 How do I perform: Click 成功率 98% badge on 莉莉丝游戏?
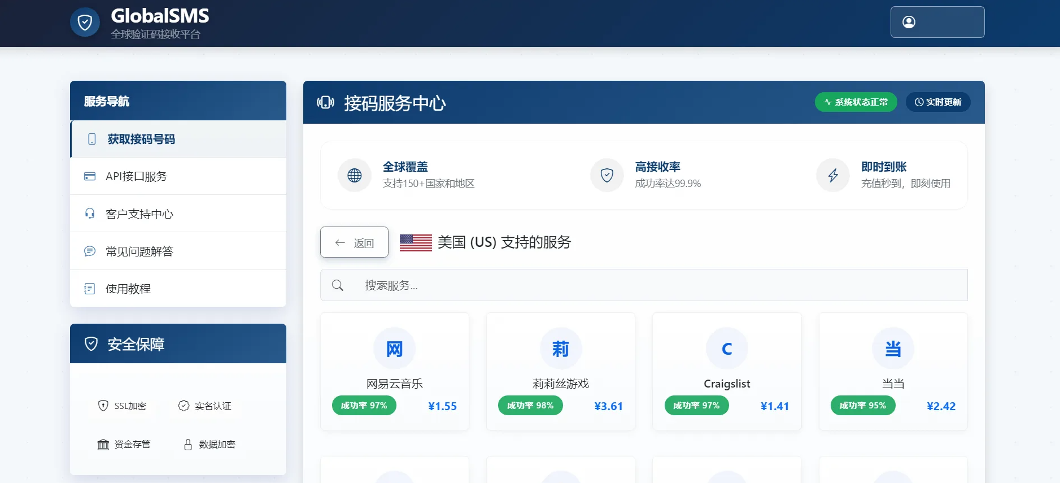(530, 406)
